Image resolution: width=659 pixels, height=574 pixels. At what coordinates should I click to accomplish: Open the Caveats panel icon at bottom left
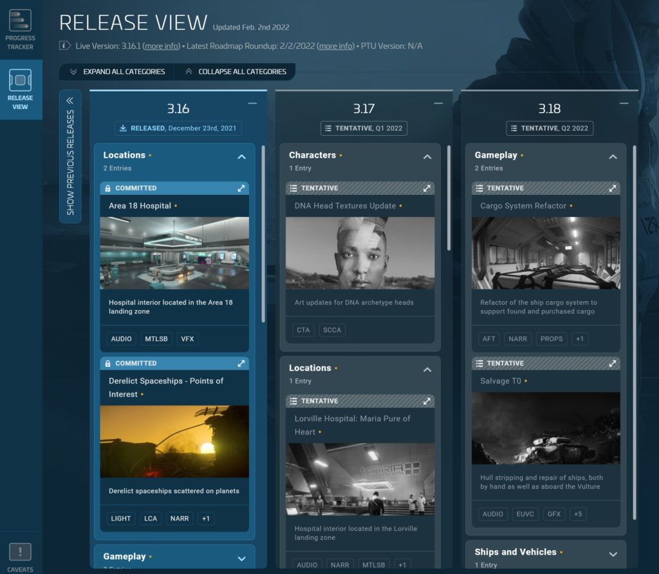coord(20,551)
